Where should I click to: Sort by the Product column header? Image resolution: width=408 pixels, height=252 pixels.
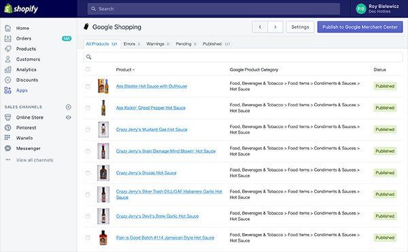[x=125, y=70]
